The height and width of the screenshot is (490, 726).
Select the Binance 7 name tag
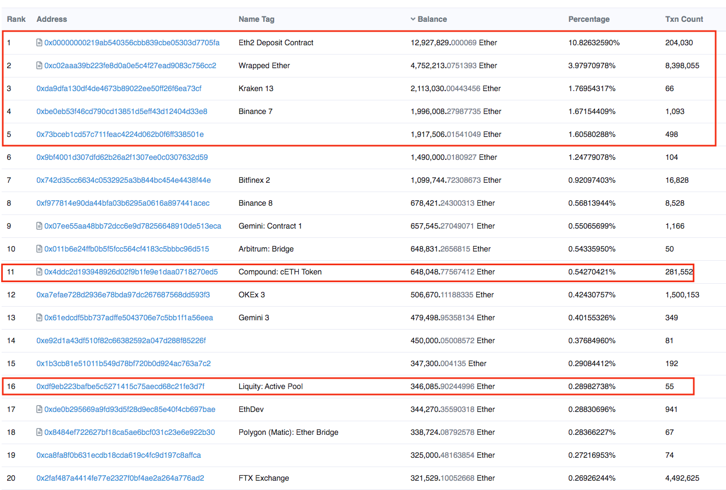coord(256,111)
